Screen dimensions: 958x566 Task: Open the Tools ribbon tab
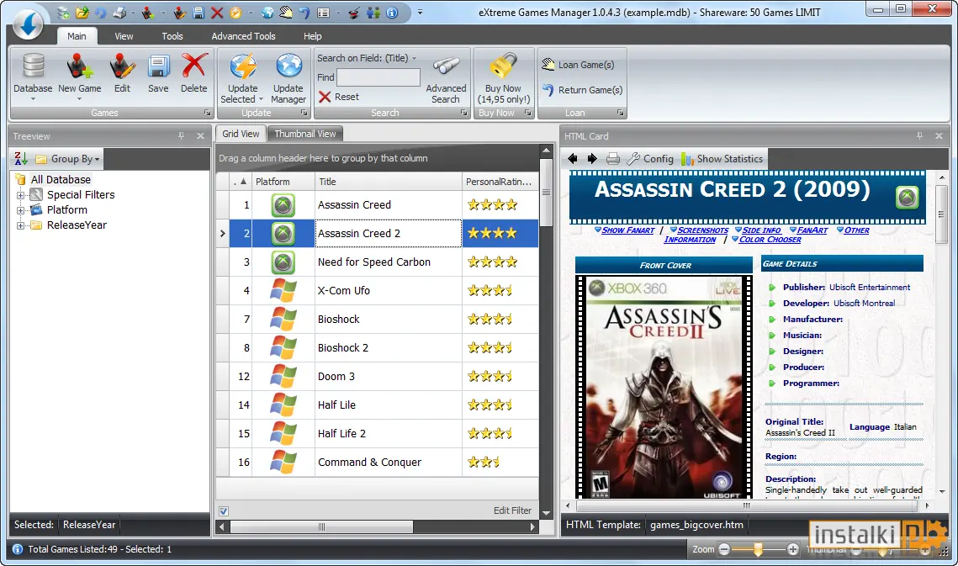coord(172,36)
